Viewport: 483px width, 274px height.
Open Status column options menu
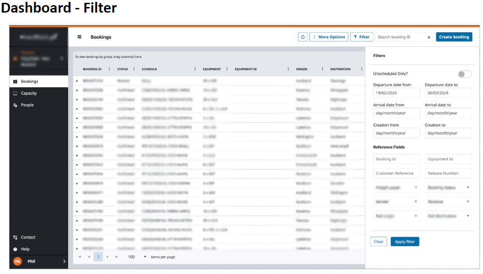coord(134,69)
